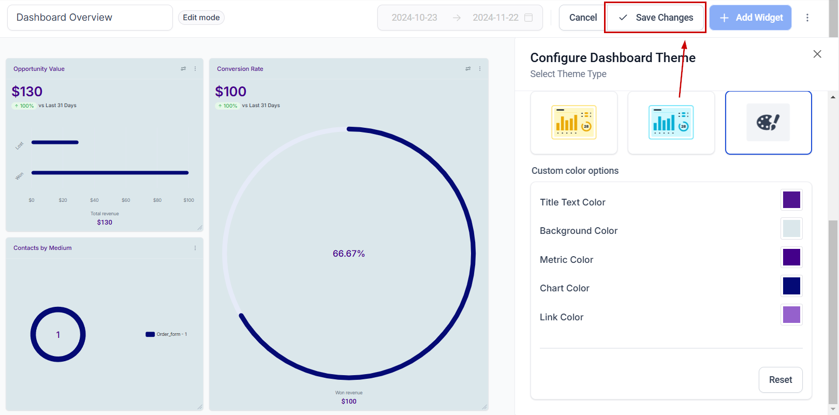Click Add Widget button
Screen dimensions: 839x415
tap(750, 18)
